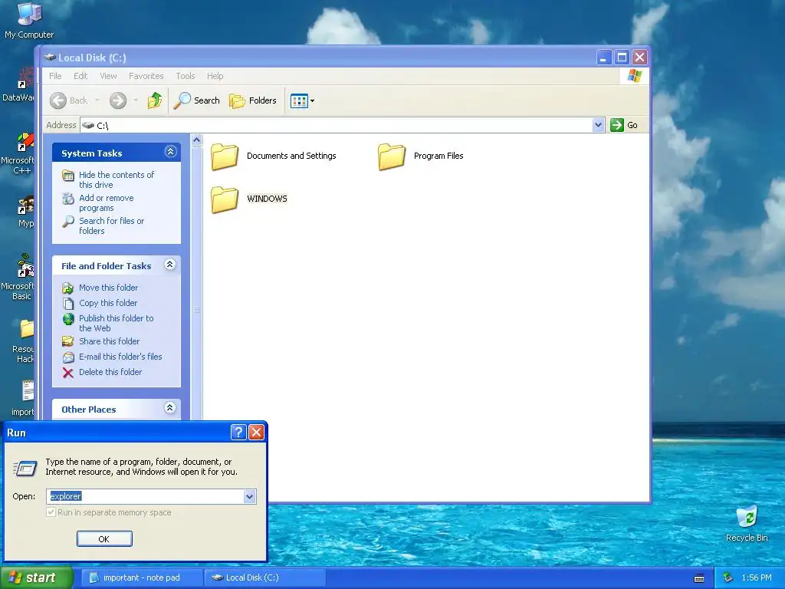
Task: Select the Program Files folder icon
Action: click(392, 156)
